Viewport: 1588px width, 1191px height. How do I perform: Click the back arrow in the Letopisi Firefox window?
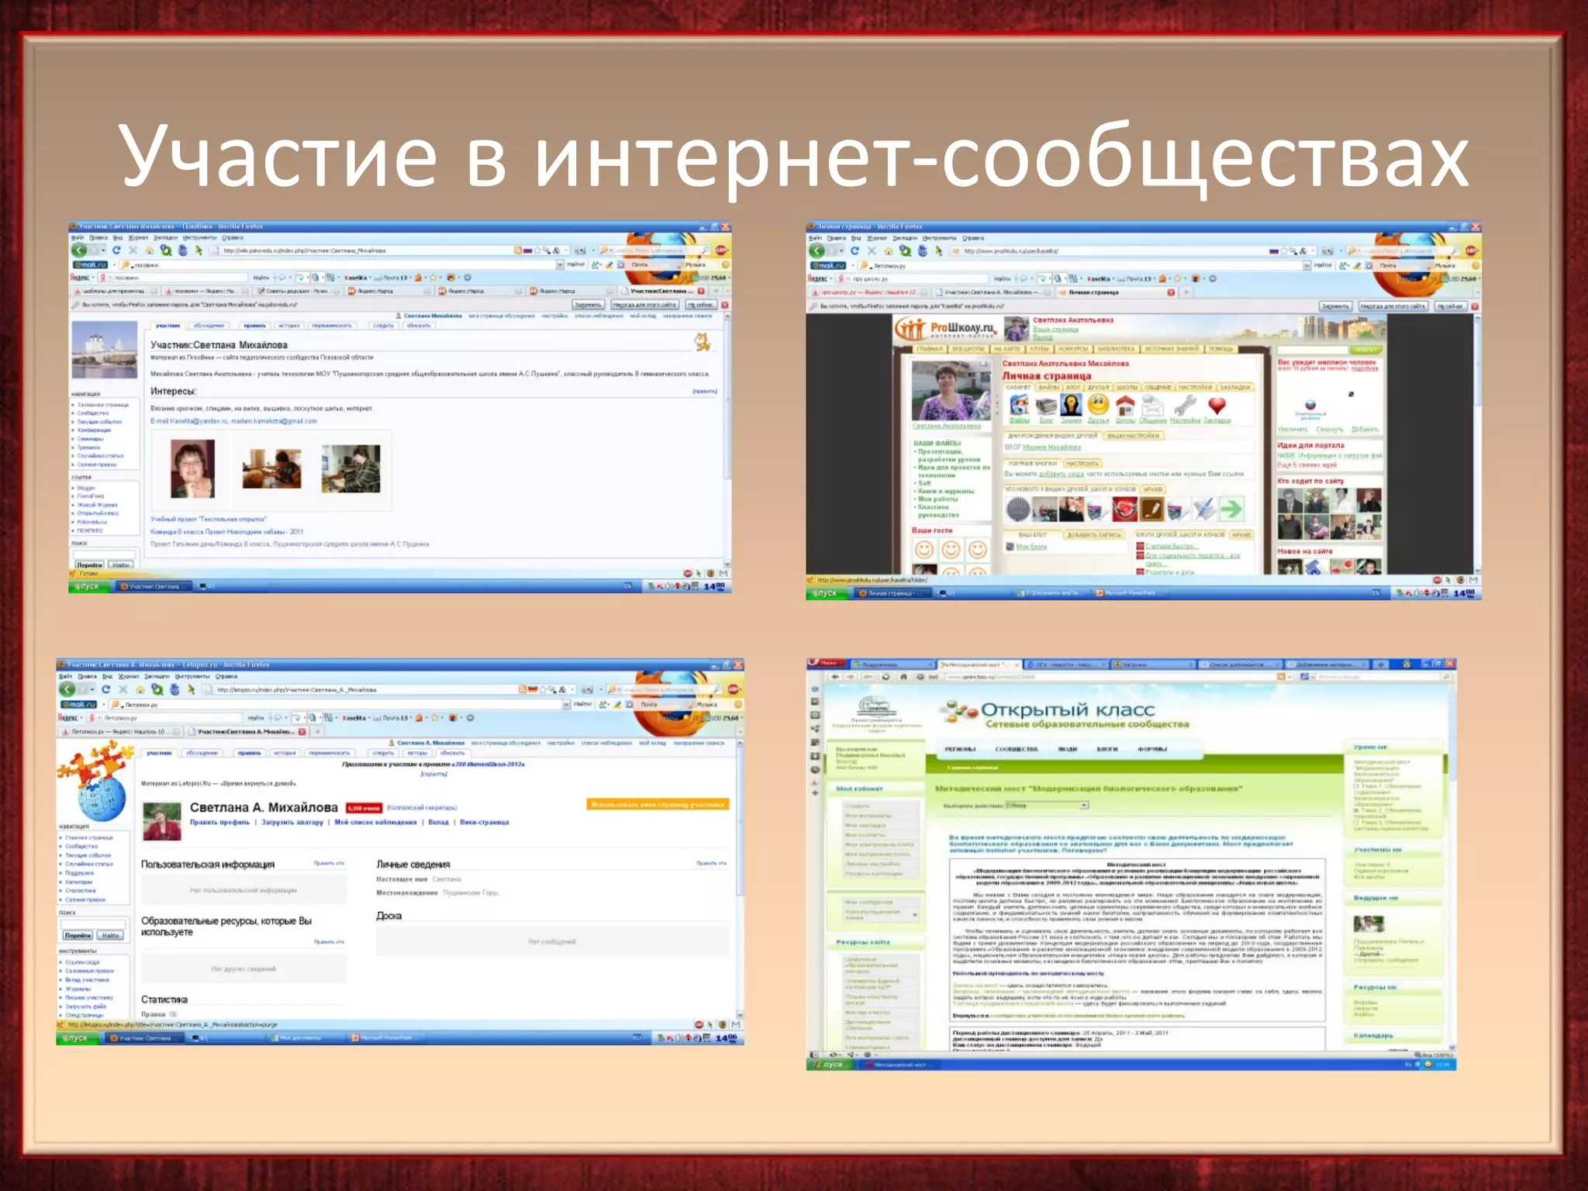[67, 689]
